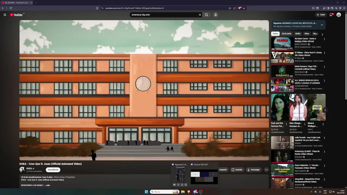
Task: Open 'Akapellah - Akapelinho' video title
Action: [307, 180]
